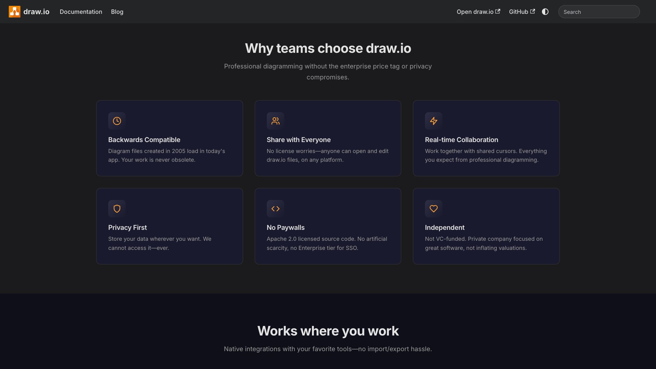Click the heart icon on Independent card
Viewport: 656px width, 369px height.
[434, 209]
